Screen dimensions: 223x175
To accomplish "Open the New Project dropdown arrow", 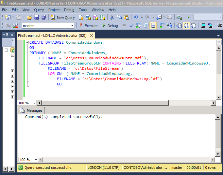I will tap(13, 17).
